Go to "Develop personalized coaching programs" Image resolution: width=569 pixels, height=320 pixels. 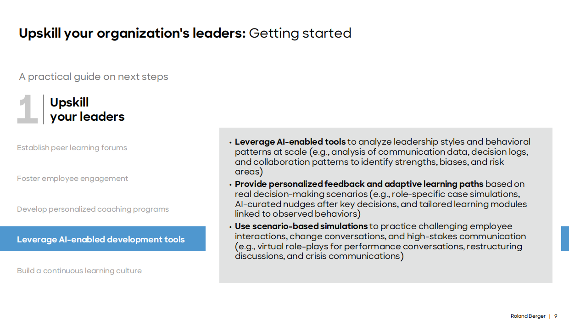tap(93, 209)
